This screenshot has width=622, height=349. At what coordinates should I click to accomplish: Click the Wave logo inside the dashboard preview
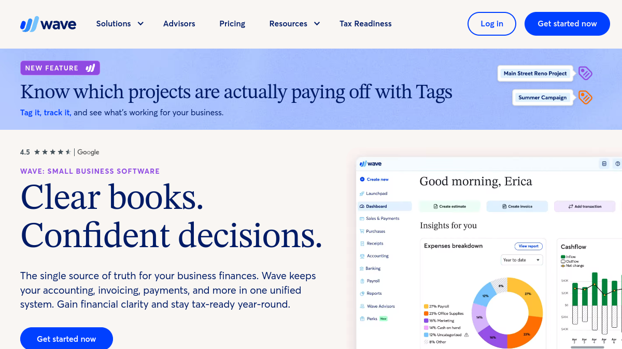point(371,164)
